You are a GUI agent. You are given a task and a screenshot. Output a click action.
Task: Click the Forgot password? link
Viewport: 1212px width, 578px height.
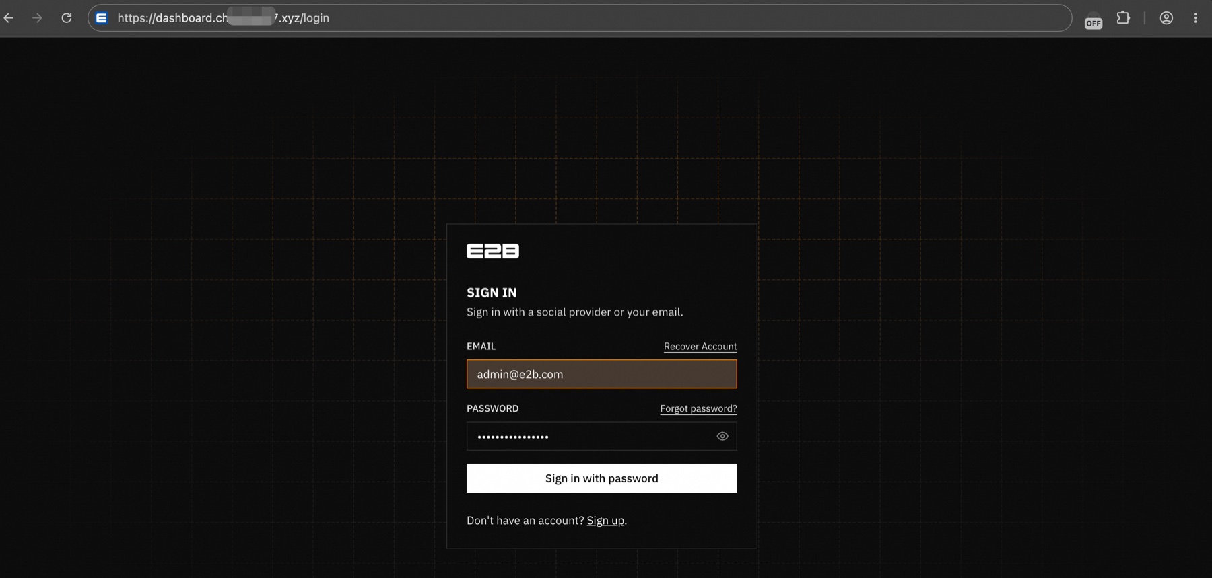[x=698, y=408]
